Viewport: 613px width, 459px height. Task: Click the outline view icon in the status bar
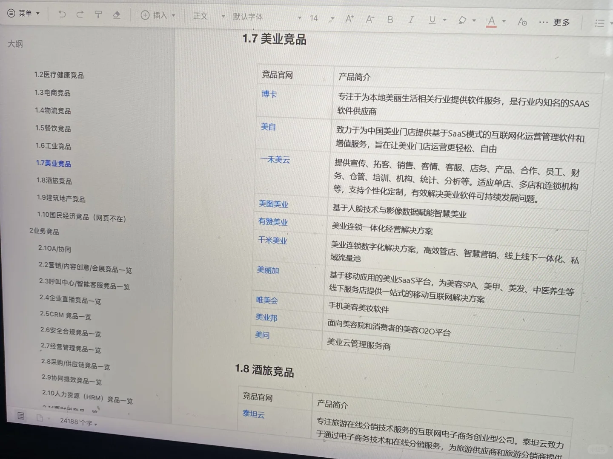(x=21, y=416)
